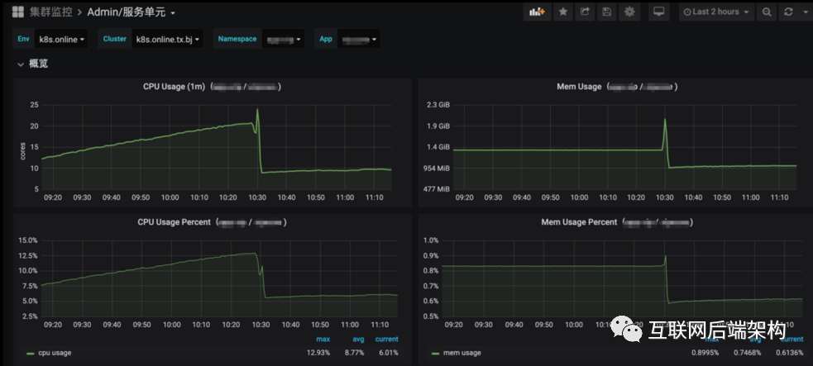Open the Share dashboard icon
Screen dimensions: 813x366
pyautogui.click(x=585, y=12)
